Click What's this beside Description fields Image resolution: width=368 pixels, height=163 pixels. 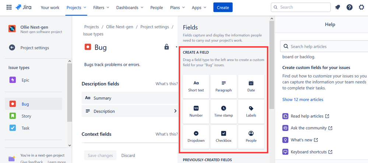167,84
